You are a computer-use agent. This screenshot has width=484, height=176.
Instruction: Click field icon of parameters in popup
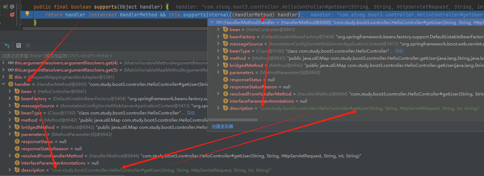click(225, 73)
